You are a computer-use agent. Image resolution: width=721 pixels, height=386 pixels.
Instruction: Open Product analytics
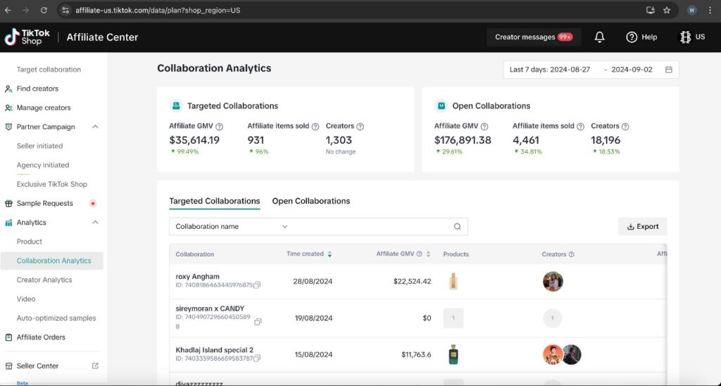29,242
